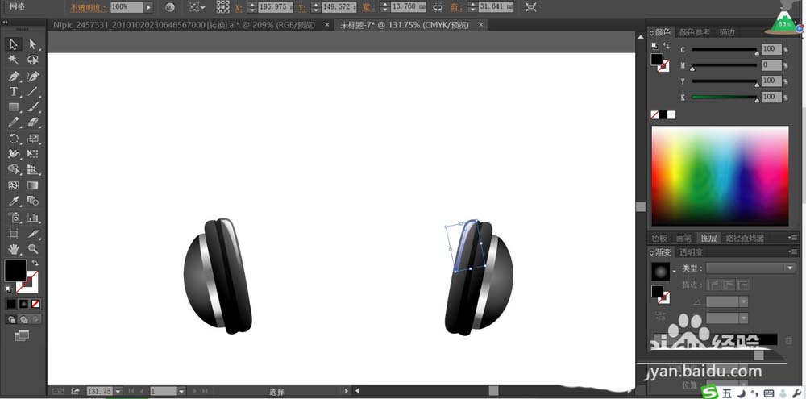Image resolution: width=806 pixels, height=399 pixels.
Task: Enable Draw Behind mode
Action: [x=23, y=319]
